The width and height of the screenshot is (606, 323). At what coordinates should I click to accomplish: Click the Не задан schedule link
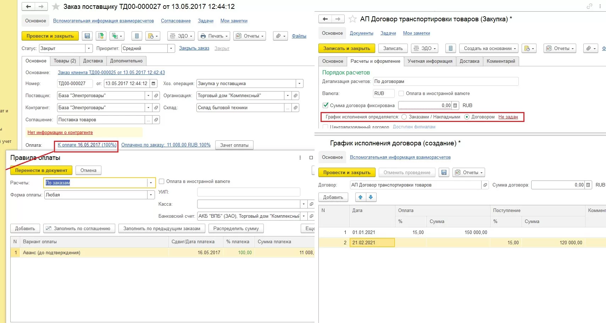click(508, 117)
